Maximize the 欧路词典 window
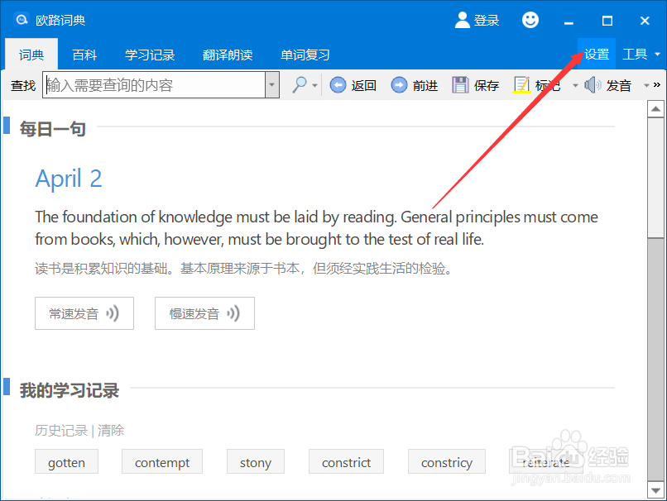The height and width of the screenshot is (501, 667). click(x=607, y=21)
